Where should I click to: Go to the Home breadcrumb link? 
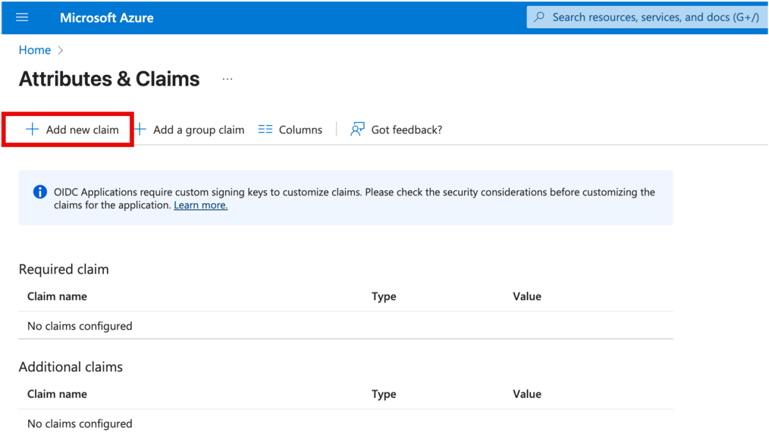coord(35,50)
